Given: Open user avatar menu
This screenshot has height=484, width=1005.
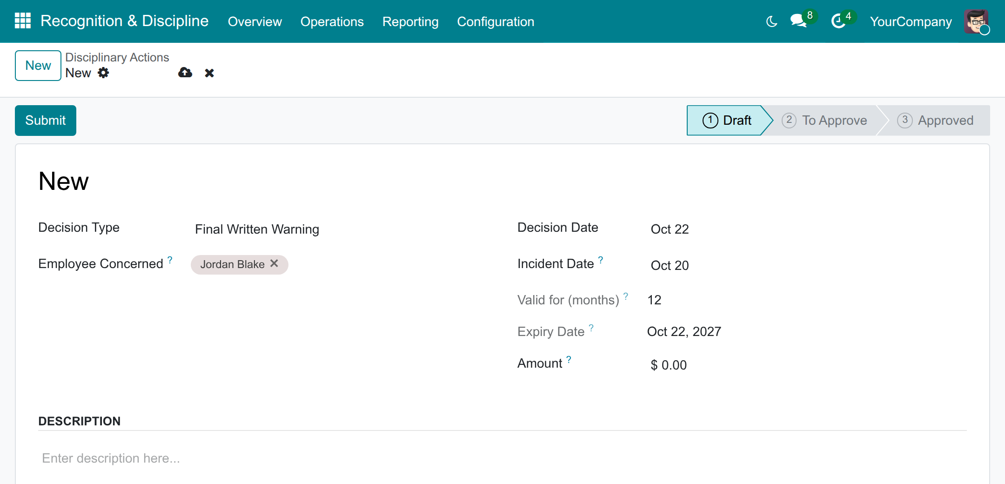Looking at the screenshot, I should 976,21.
